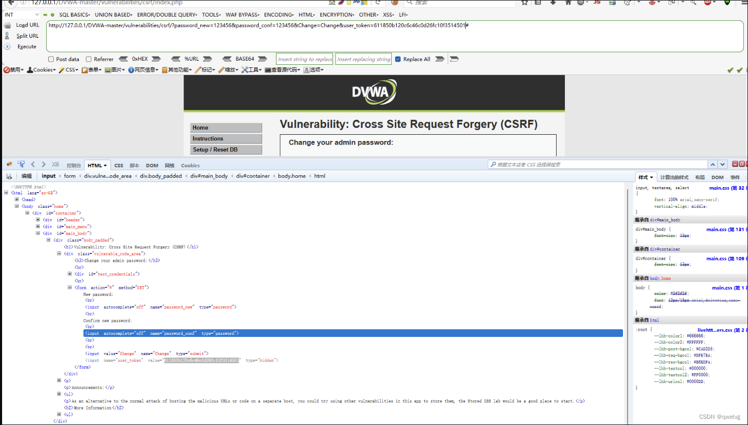
Task: Click the 0xHEX decode left arrow
Action: tap(123, 59)
